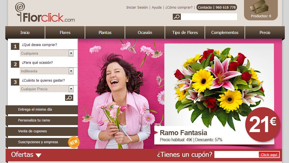Open the '¿Cómo comprar?' link
Screen dimensions: 289x163
[x=179, y=8]
